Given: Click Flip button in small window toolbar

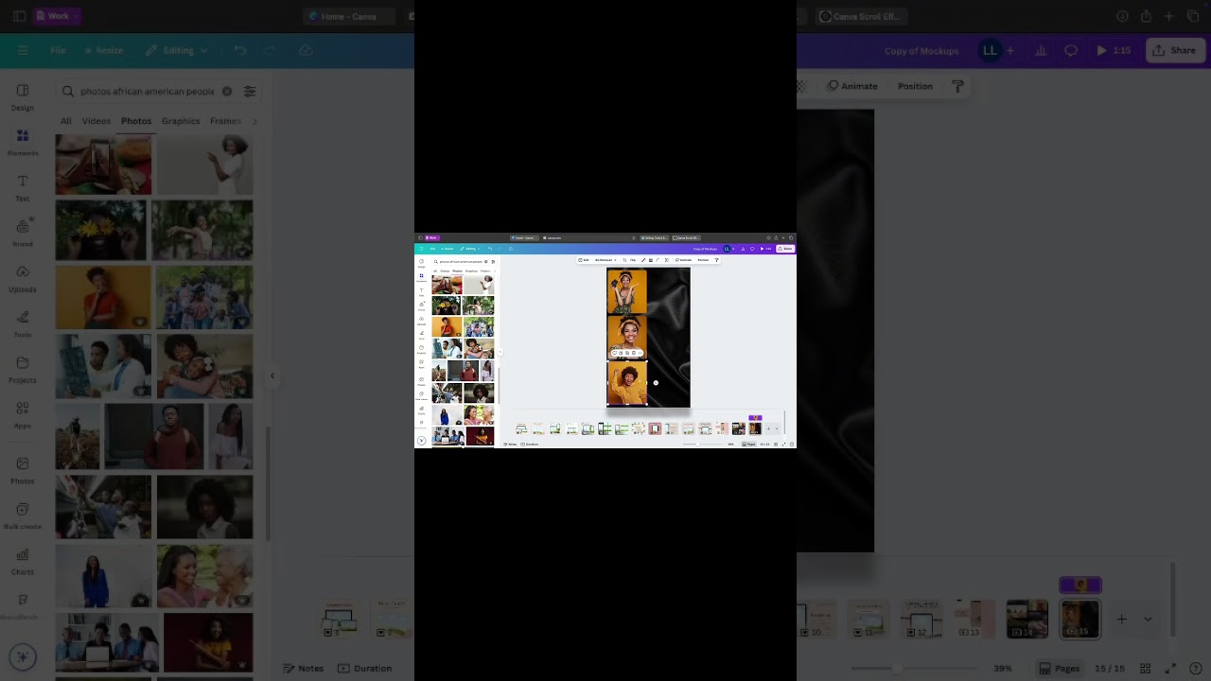Looking at the screenshot, I should pyautogui.click(x=633, y=260).
